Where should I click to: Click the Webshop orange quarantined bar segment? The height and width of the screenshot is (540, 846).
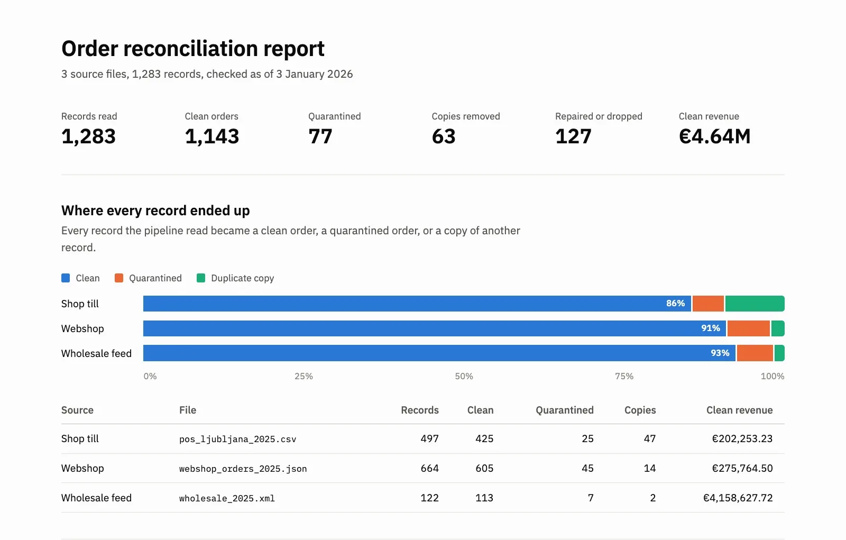[749, 328]
